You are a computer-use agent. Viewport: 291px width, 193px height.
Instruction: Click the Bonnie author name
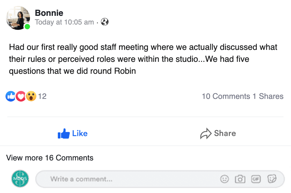point(49,13)
